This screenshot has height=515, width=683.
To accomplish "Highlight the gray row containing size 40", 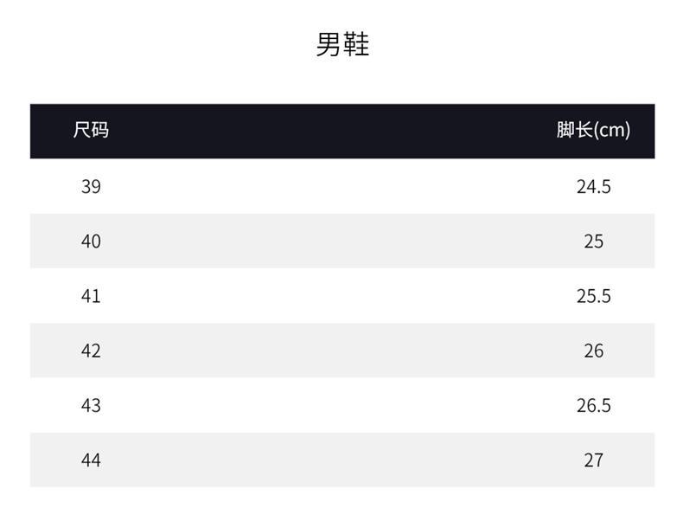I will tap(342, 241).
